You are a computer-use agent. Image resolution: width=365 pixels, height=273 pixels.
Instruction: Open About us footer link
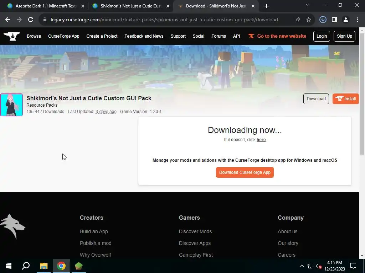tap(288, 231)
